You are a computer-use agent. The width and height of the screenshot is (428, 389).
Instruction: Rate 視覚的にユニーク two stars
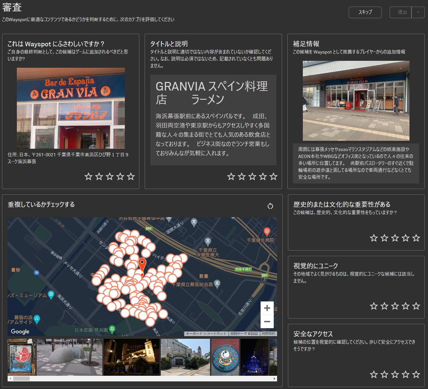point(384,306)
